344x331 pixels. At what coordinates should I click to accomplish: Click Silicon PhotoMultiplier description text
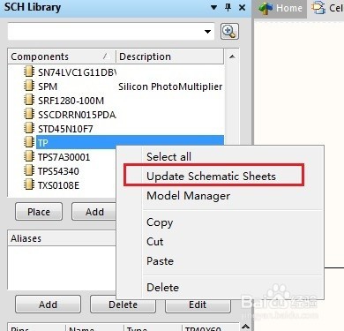[x=170, y=87]
